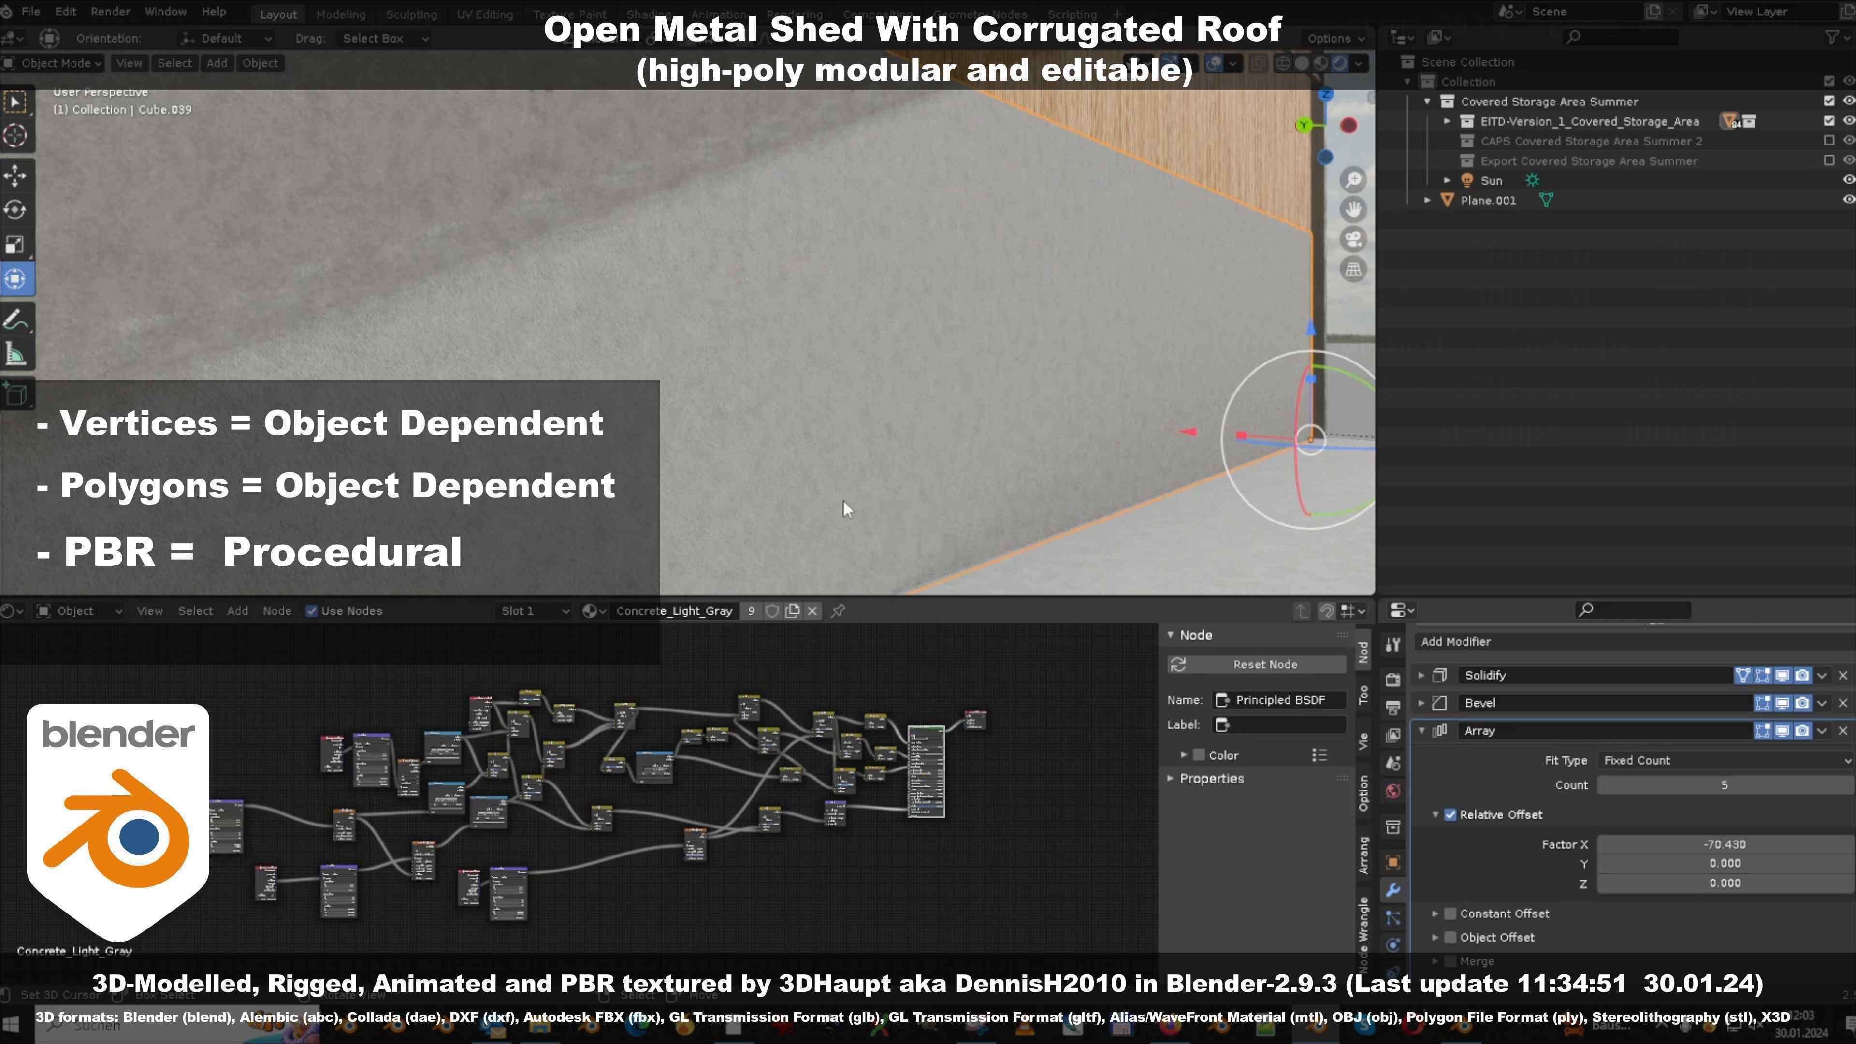Select the Select Box tool in left toolbar
Screen dimensions: 1856x1044
[16, 101]
